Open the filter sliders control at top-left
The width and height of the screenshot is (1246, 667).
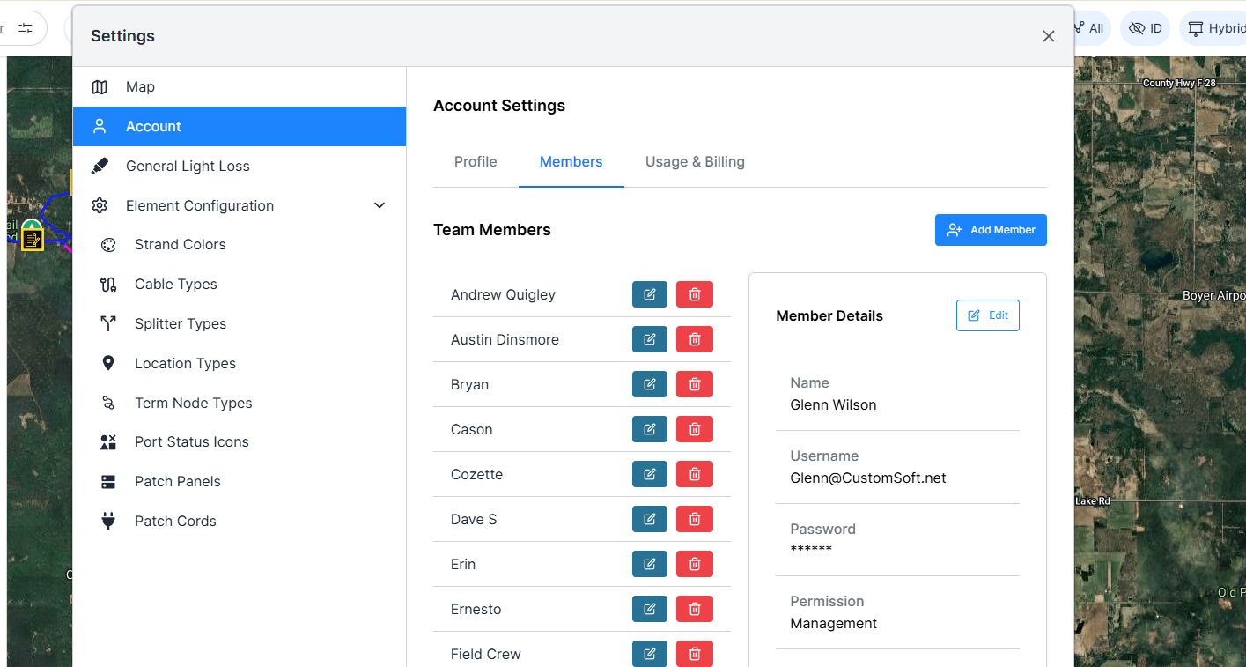pyautogui.click(x=25, y=28)
